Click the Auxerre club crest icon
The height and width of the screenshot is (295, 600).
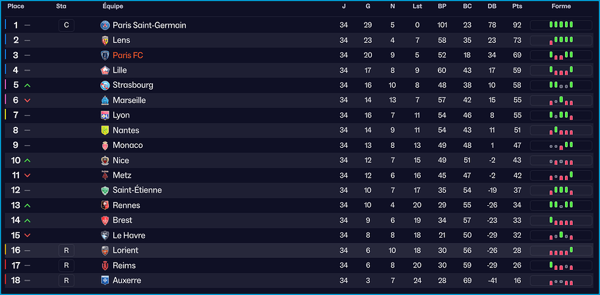click(105, 280)
